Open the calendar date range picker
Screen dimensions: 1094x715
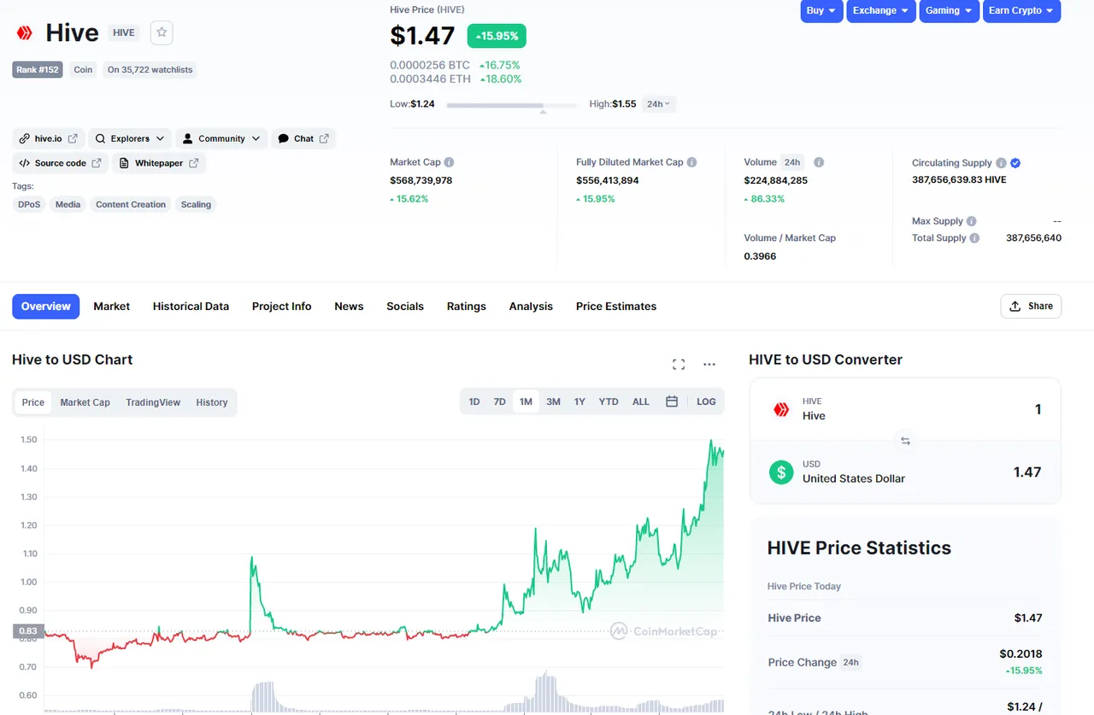click(x=672, y=401)
